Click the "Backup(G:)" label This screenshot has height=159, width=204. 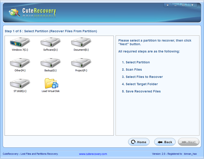click(x=50, y=71)
